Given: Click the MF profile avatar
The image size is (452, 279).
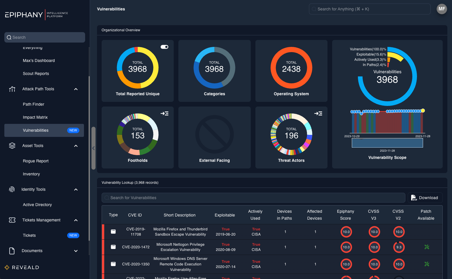Looking at the screenshot, I should [x=442, y=9].
